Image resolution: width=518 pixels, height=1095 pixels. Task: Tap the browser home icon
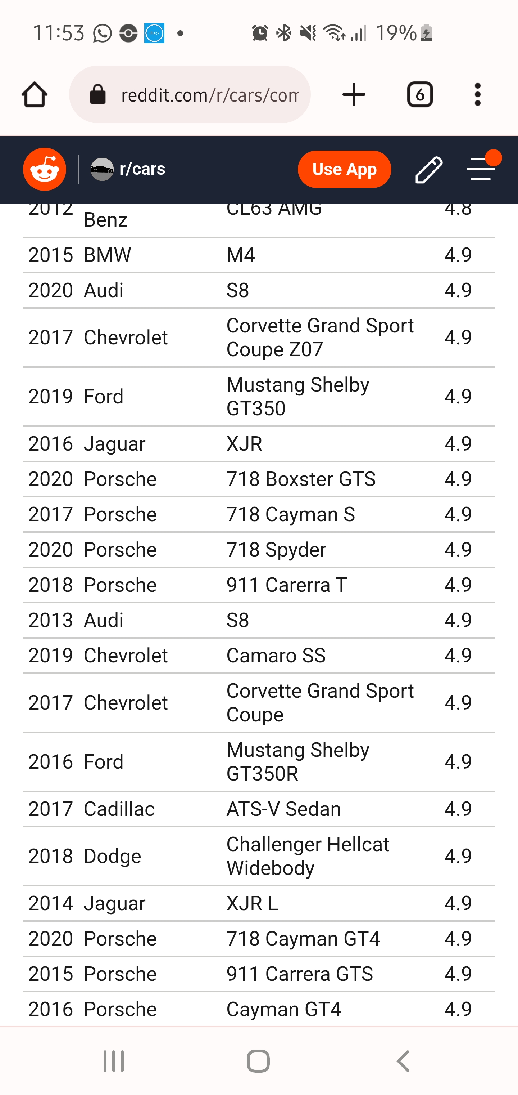[x=35, y=94]
